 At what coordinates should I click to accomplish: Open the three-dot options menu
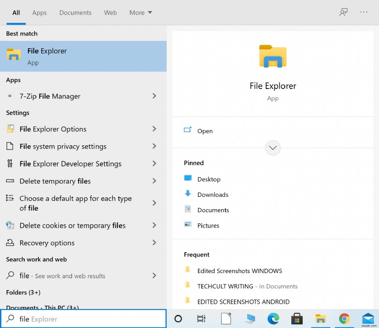(364, 12)
